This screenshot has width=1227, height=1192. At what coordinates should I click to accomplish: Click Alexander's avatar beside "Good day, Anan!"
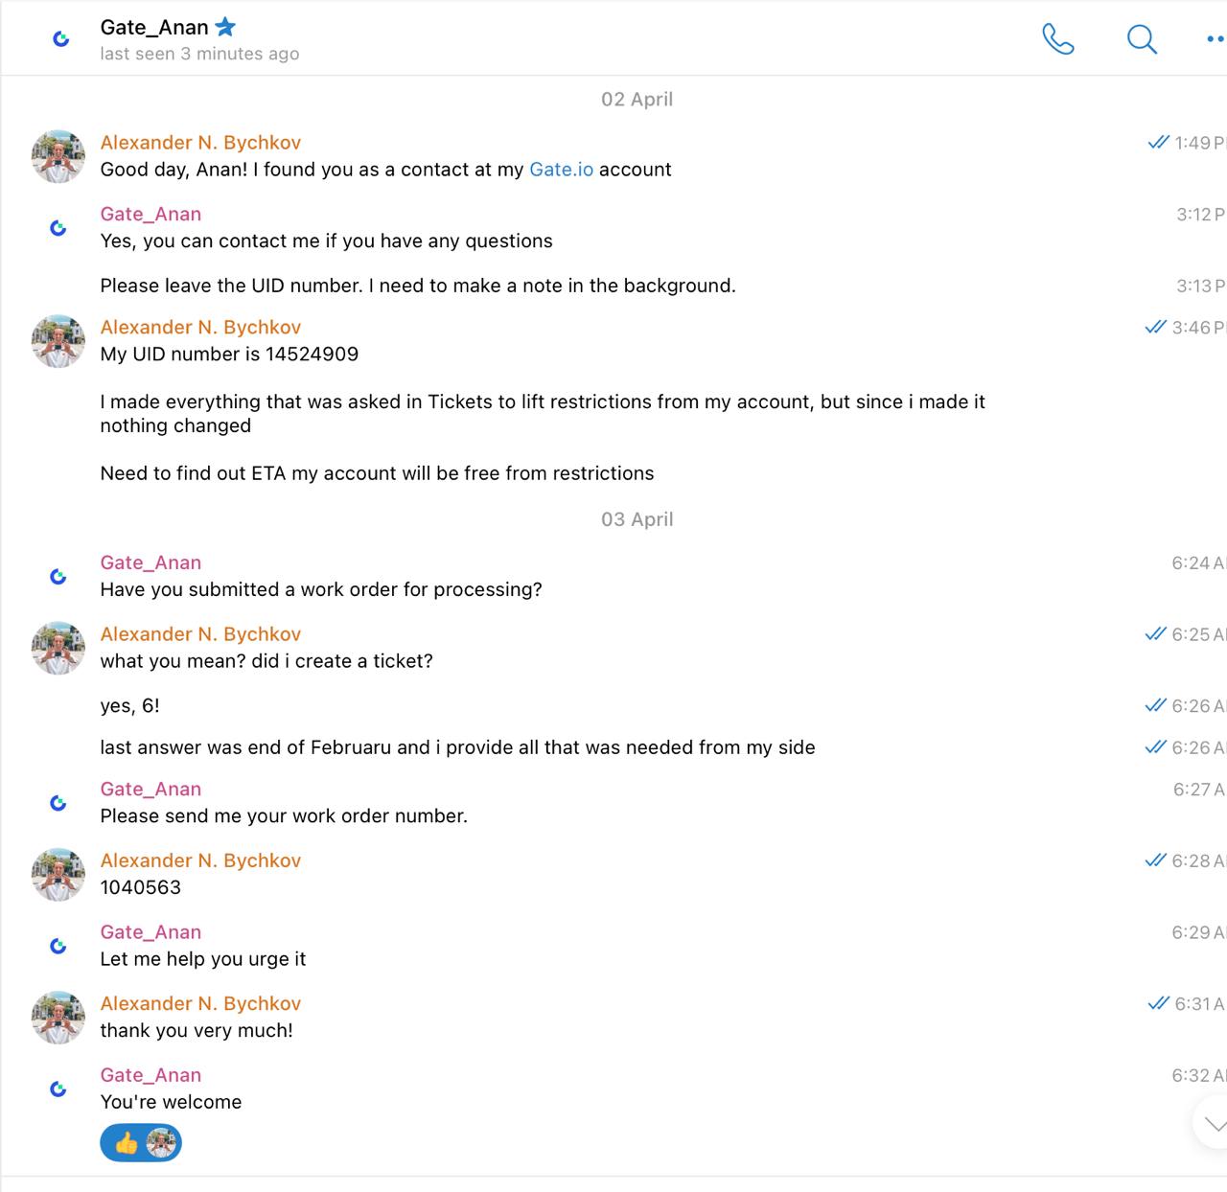(58, 156)
